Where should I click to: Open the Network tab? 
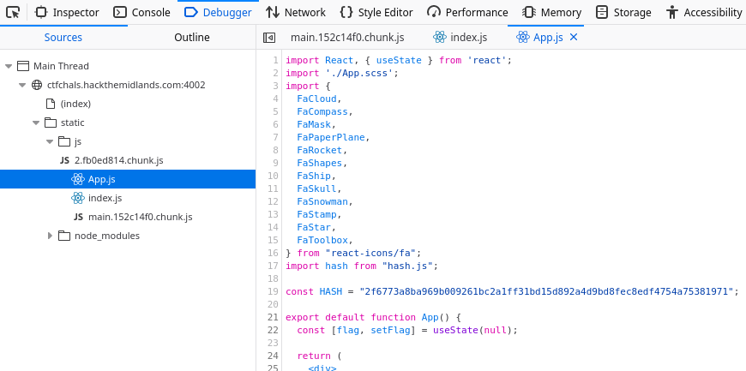(x=295, y=12)
